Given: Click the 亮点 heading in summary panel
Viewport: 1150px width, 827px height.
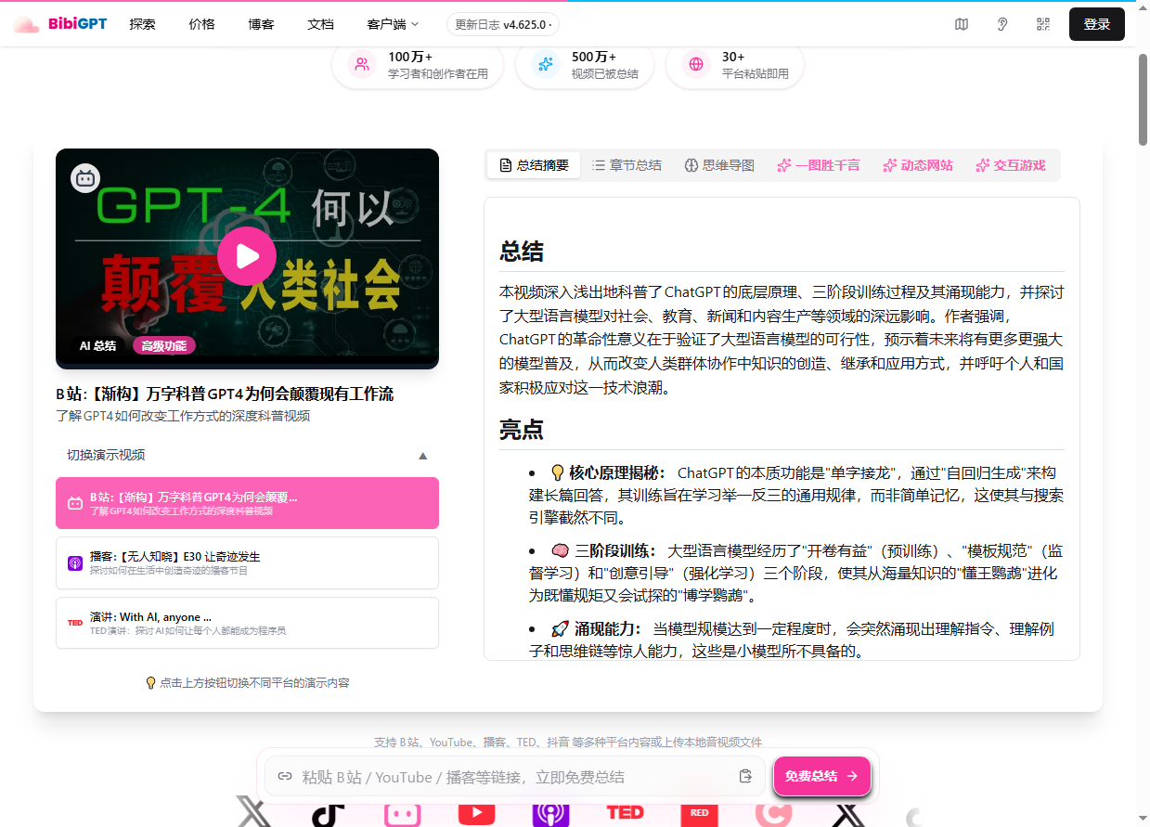Looking at the screenshot, I should coord(522,430).
